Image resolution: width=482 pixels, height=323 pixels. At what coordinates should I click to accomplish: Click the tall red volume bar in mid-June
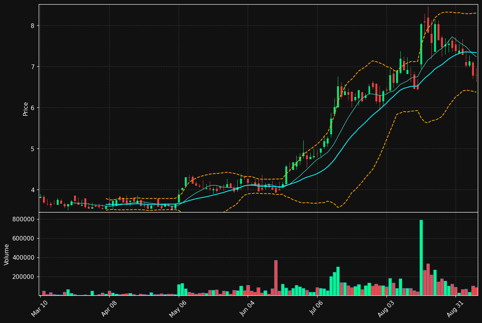(276, 278)
